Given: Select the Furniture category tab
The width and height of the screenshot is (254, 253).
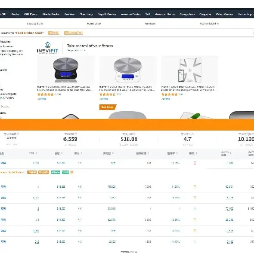Looking at the screenshot, I should click(150, 24).
